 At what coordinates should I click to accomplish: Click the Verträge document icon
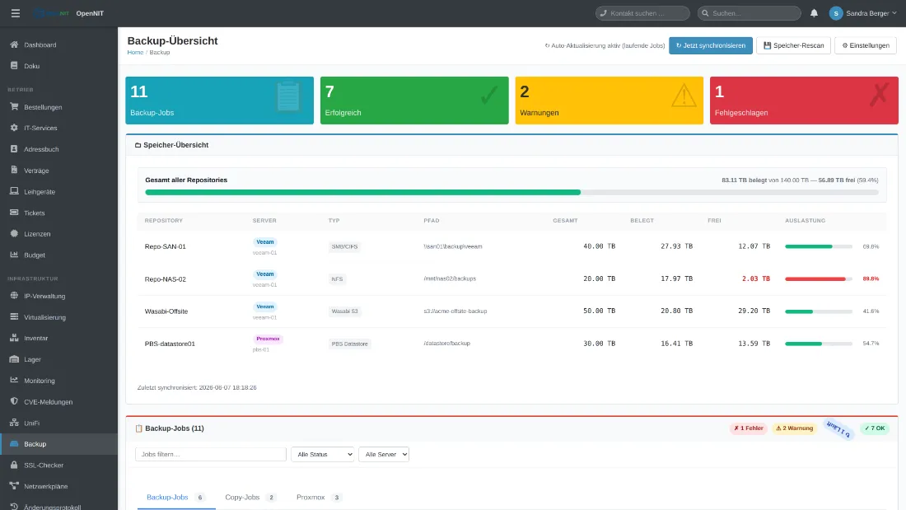(x=14, y=170)
